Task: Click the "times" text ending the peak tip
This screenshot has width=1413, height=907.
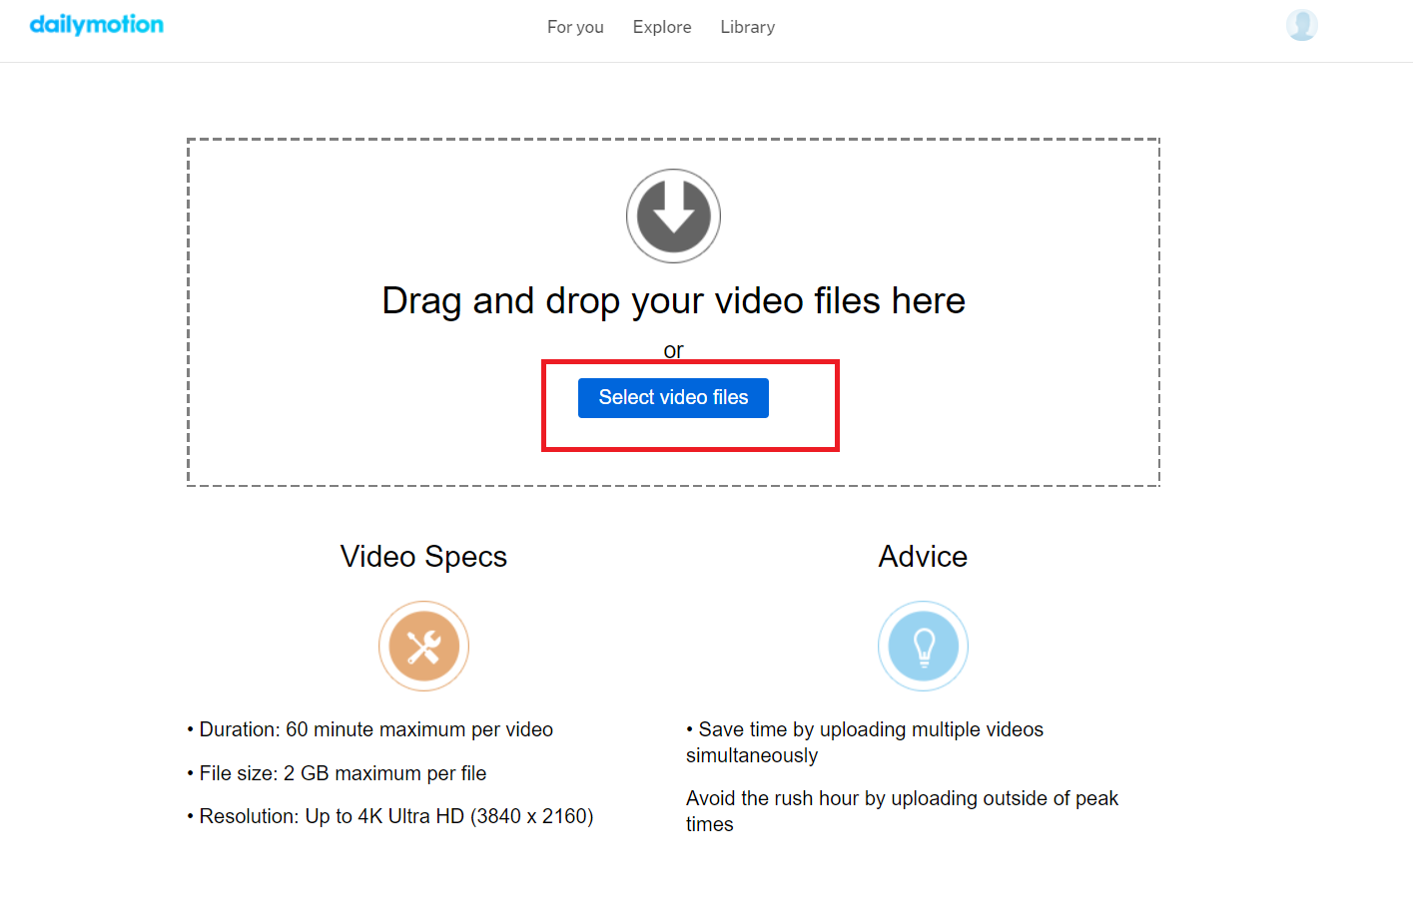Action: click(710, 825)
